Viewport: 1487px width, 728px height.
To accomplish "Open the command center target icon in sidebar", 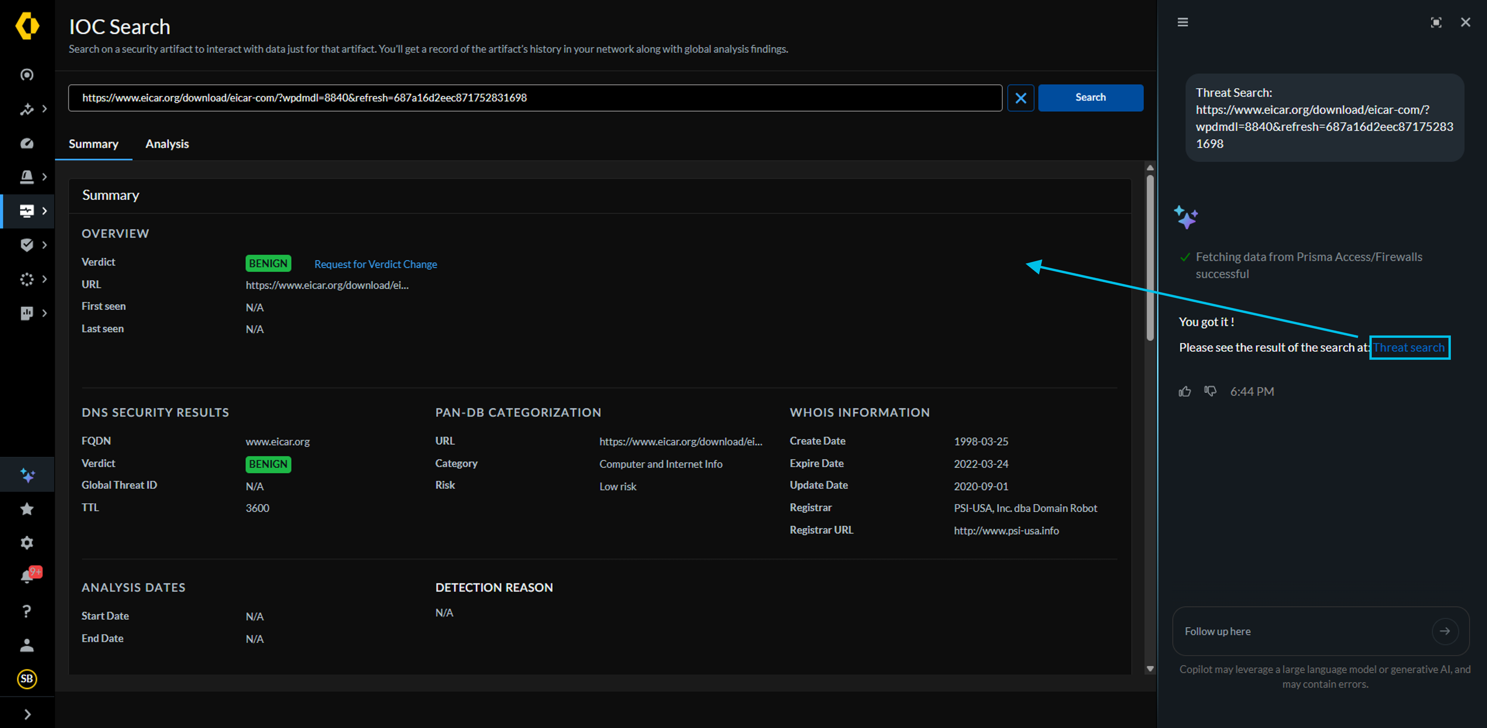I will 27,75.
